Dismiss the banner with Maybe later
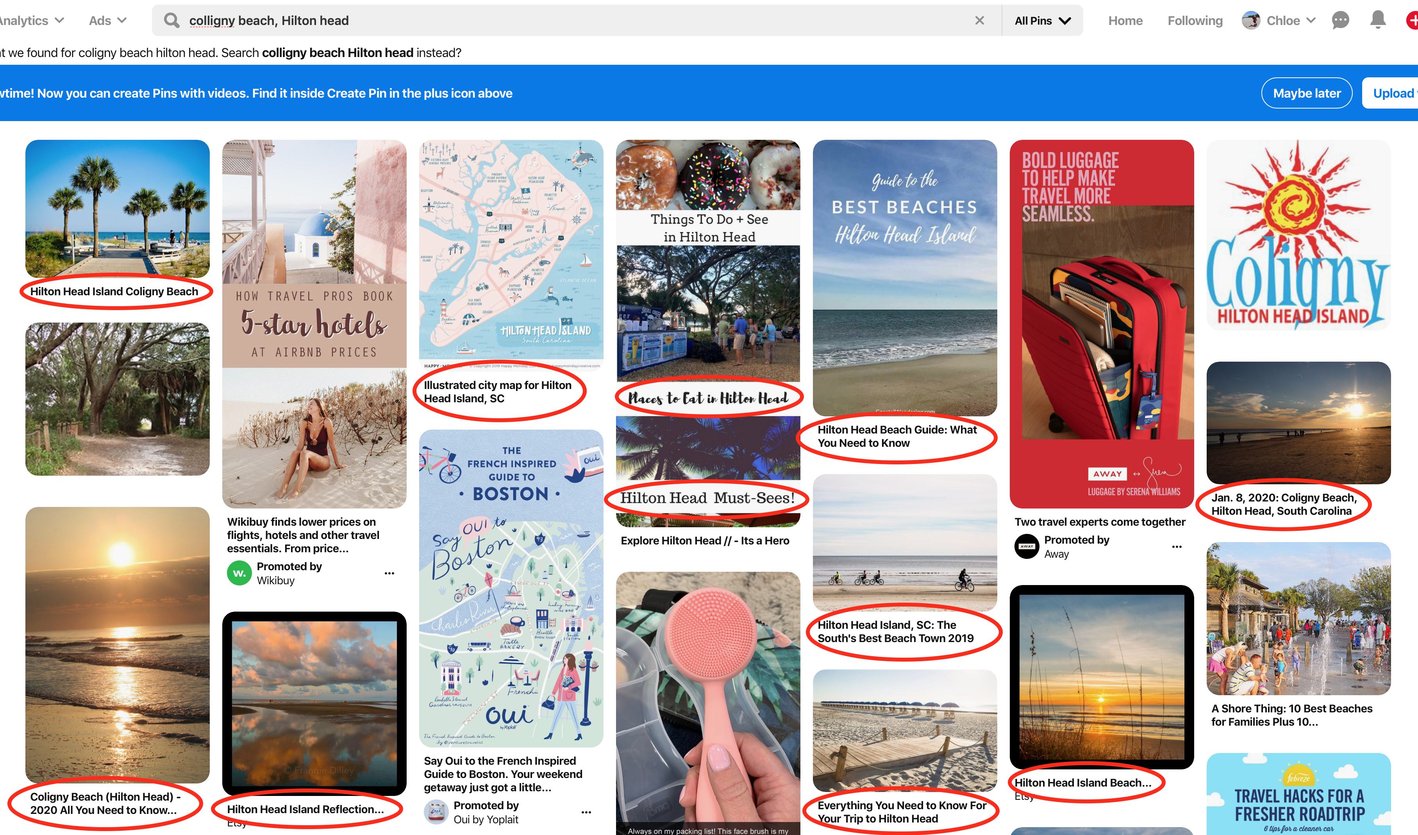The image size is (1418, 835). pyautogui.click(x=1307, y=93)
